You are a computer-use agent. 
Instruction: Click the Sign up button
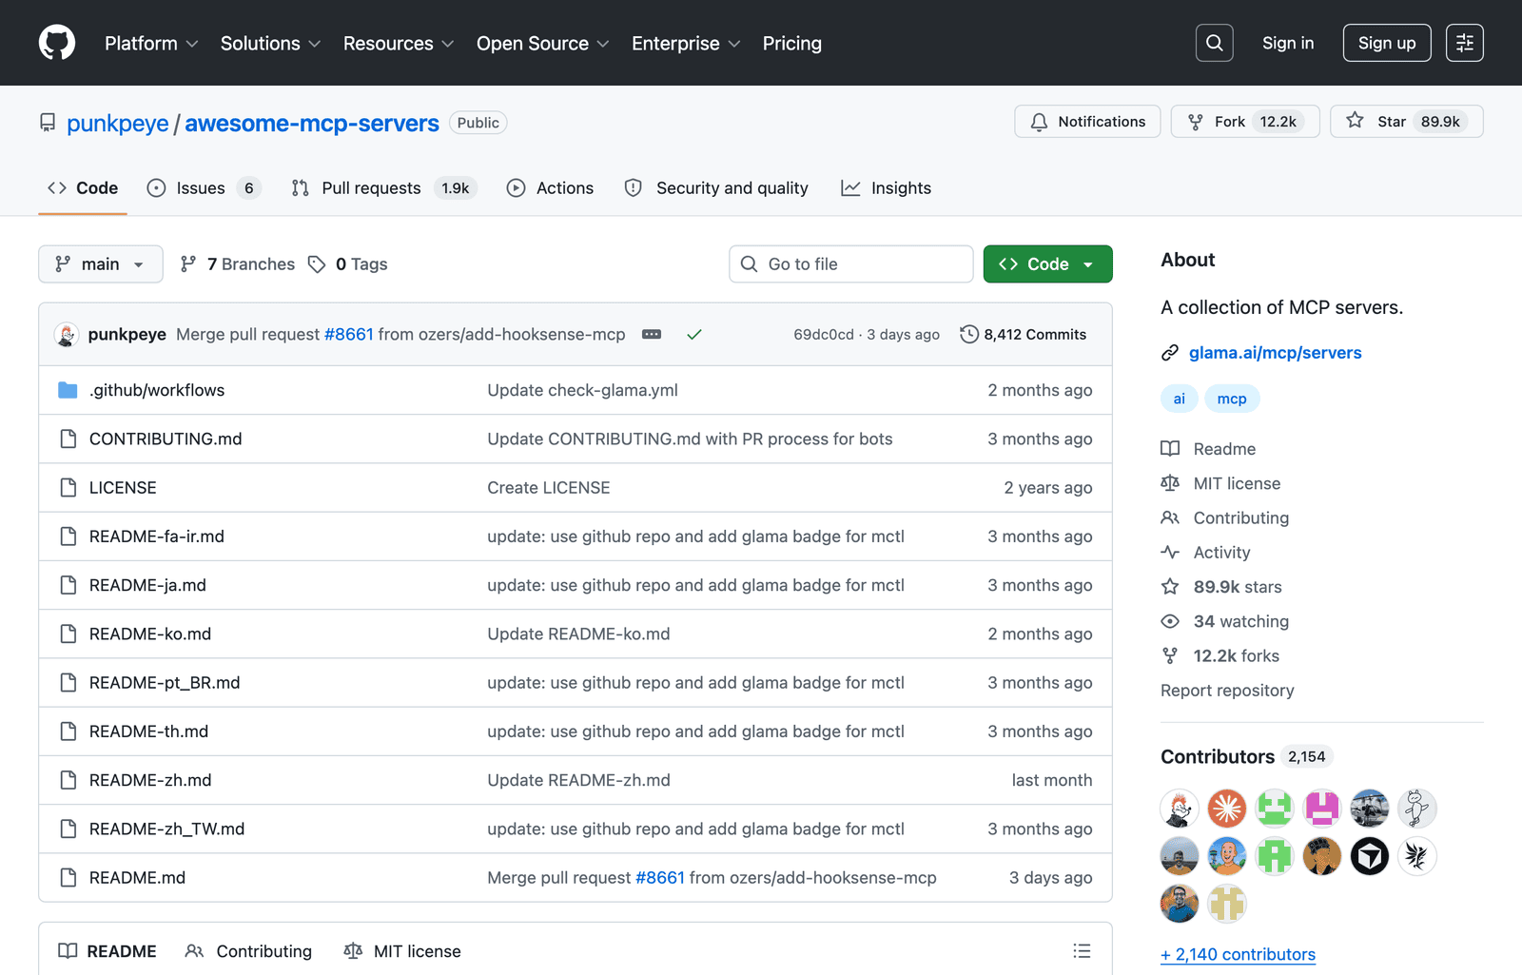click(x=1386, y=43)
